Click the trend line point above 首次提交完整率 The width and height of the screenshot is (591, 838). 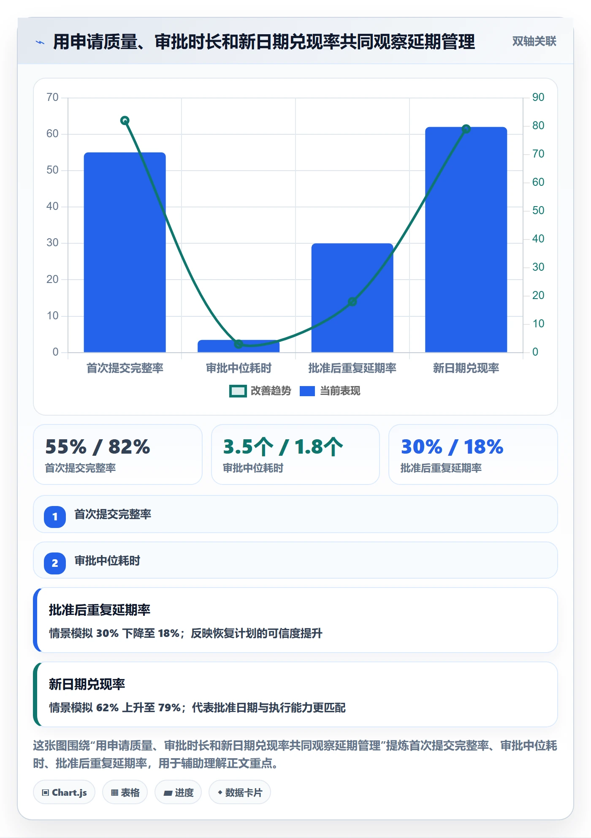pos(125,120)
